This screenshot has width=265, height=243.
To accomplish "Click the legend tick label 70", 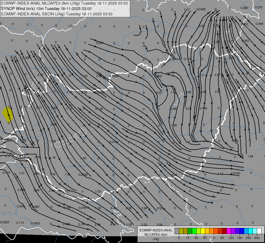I will (x=214, y=238).
